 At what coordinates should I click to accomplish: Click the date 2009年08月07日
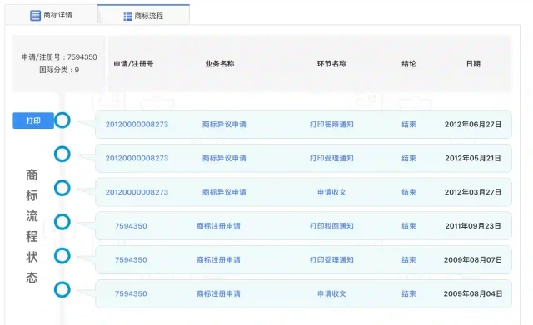pos(473,260)
